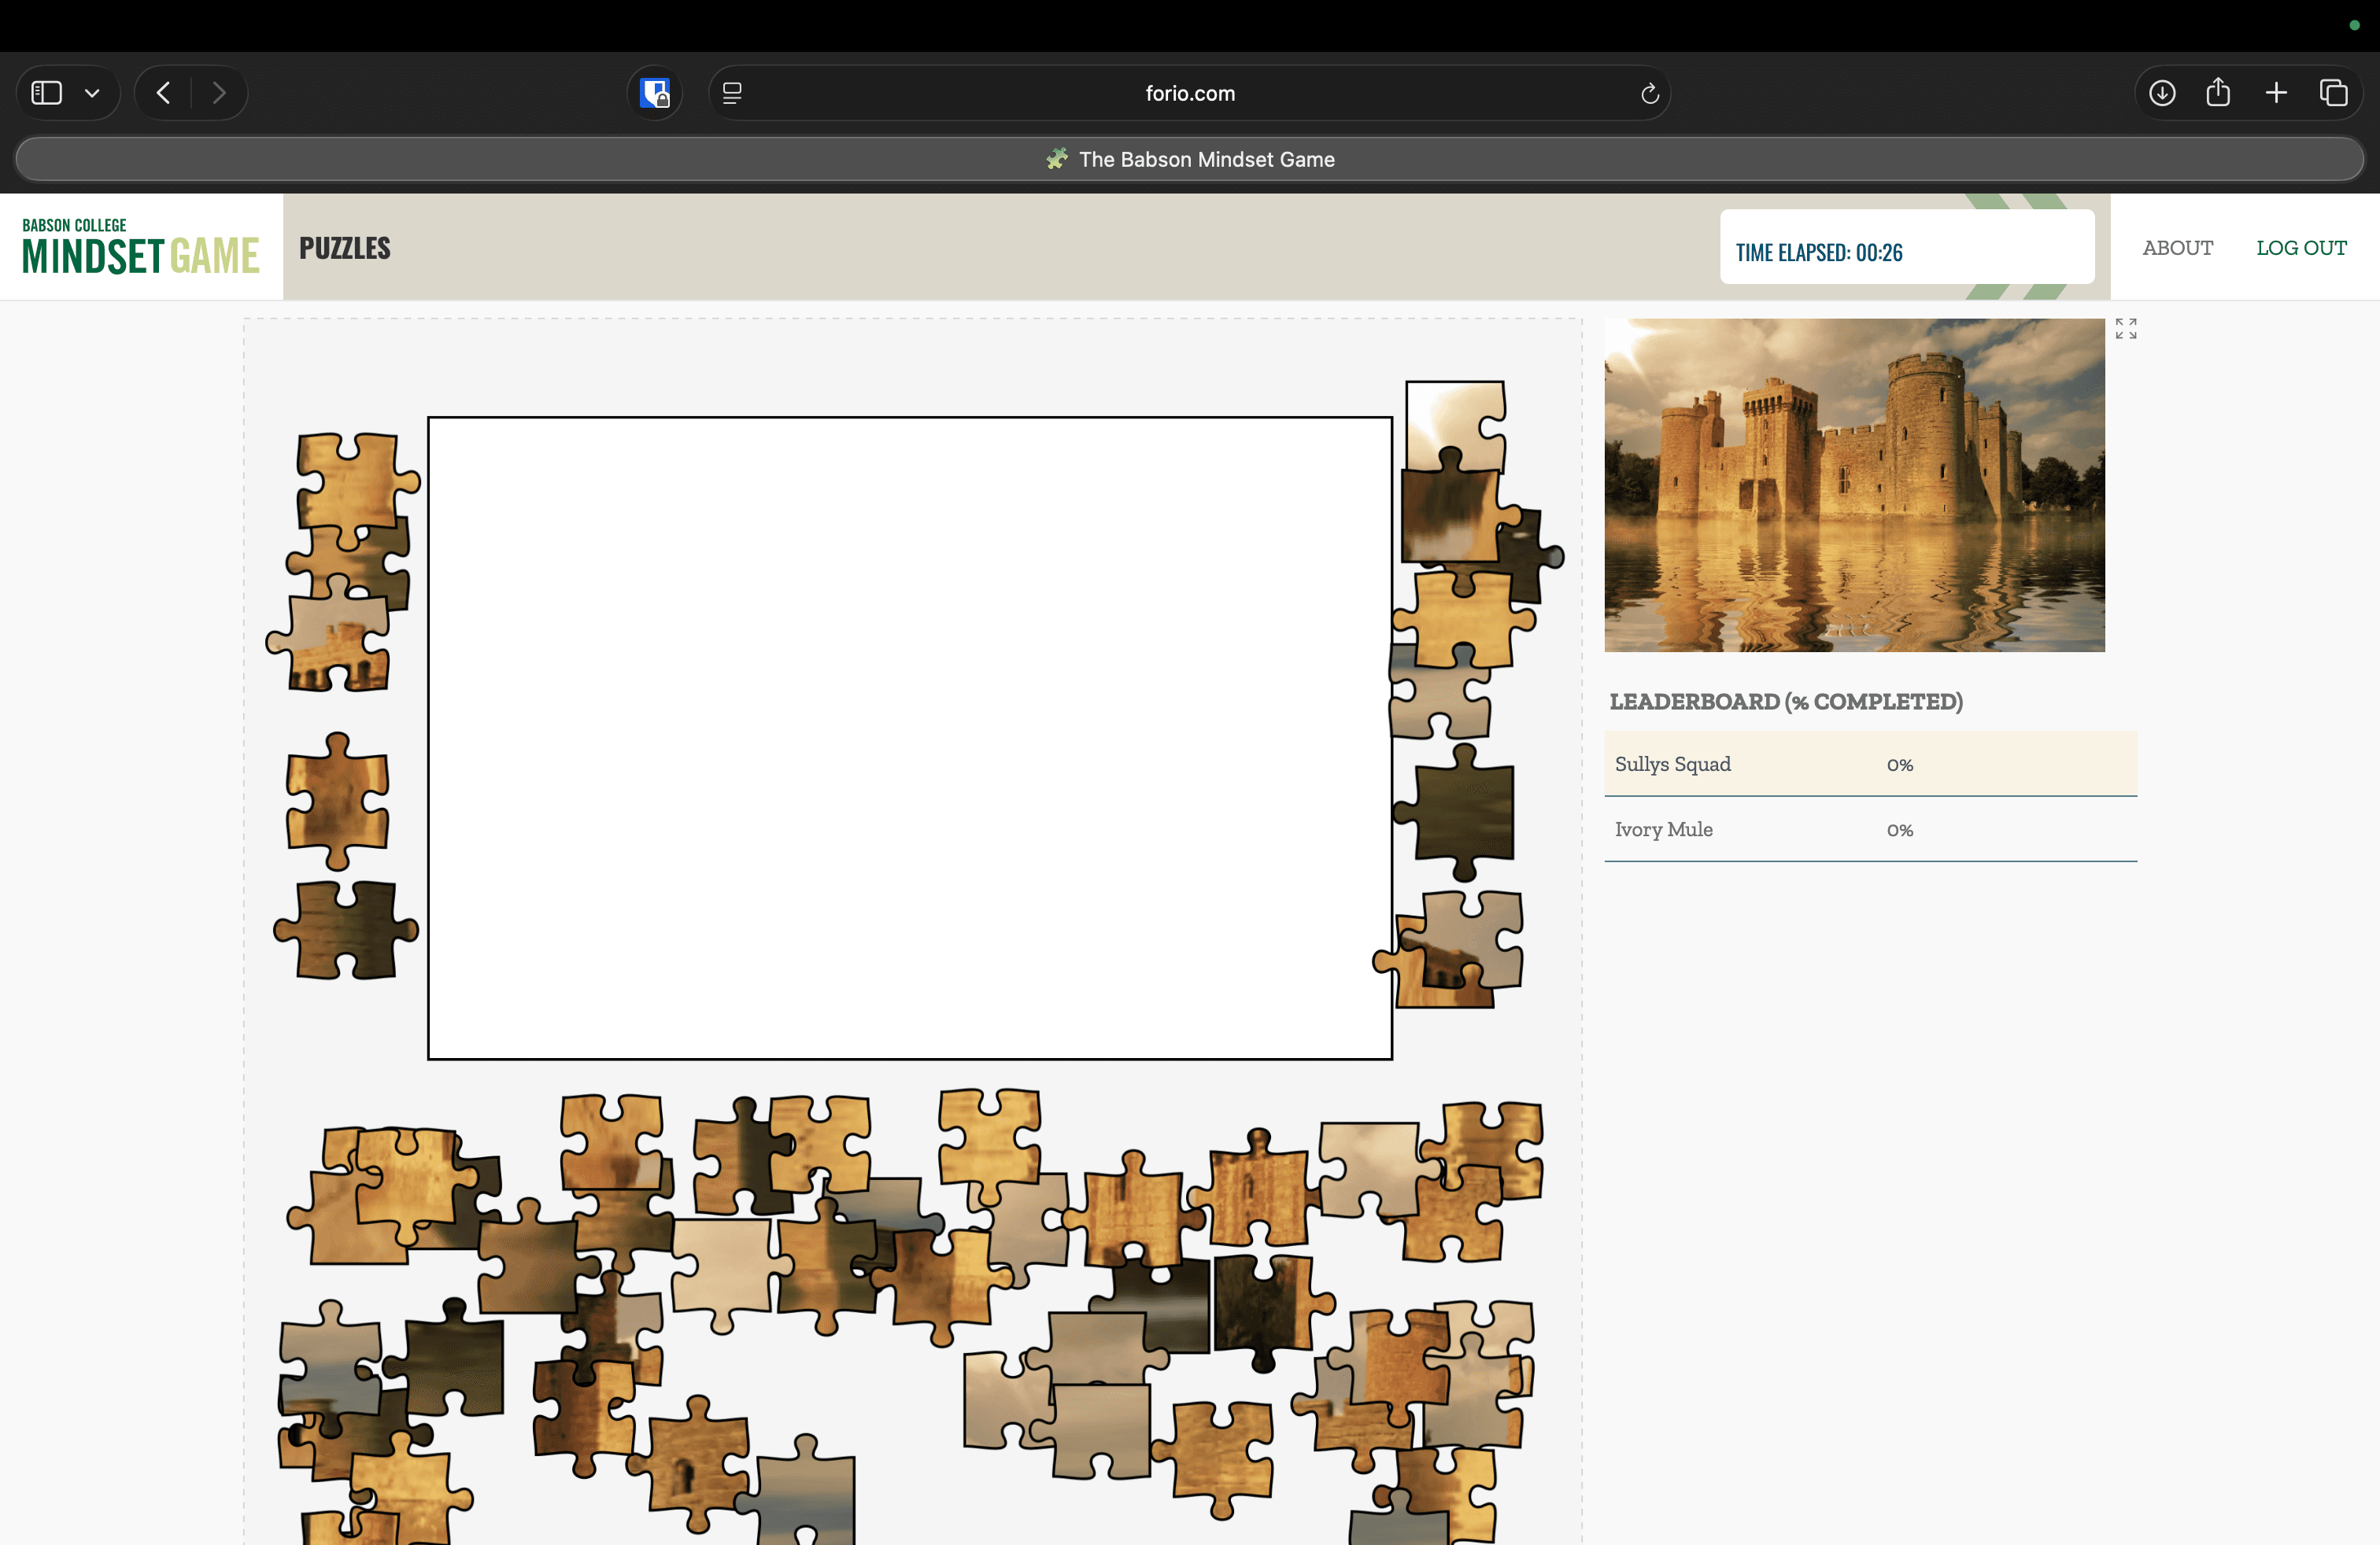Expand the castle reference image fullscreen
Screen dimensions: 2380x1545
[2126, 329]
